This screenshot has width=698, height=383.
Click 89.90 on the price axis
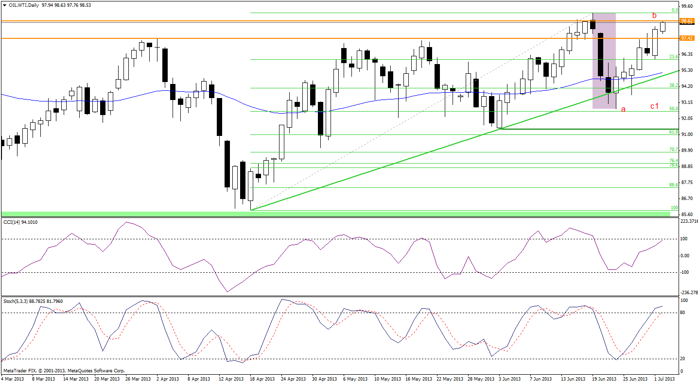click(687, 150)
